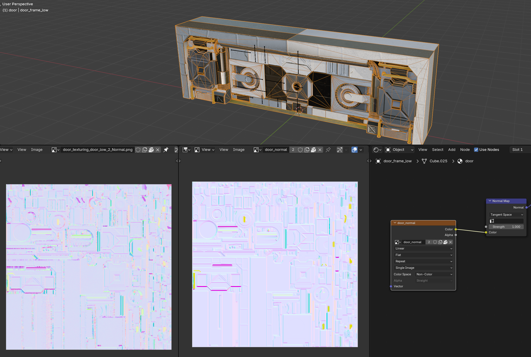Unlink door_texturing_door_low_2_Normal.png with the X icon
531x357 pixels.
pyautogui.click(x=158, y=150)
